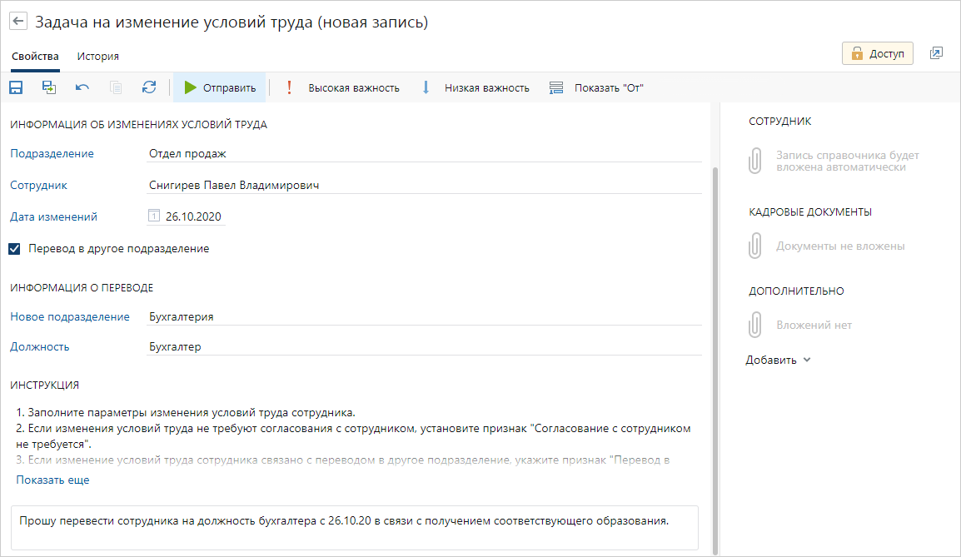Screen dimensions: 961x557
Task: Click the ИНСТРУКЦИЯ section heading
Action: pos(44,385)
